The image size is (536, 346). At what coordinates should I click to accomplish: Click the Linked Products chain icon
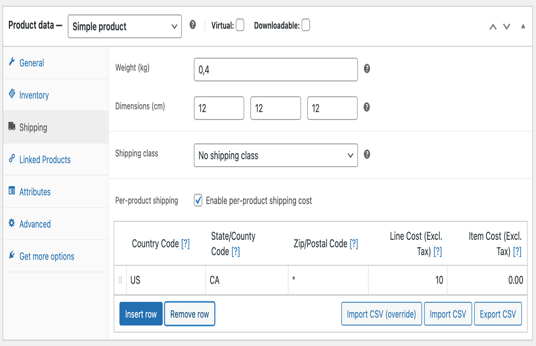pos(12,159)
